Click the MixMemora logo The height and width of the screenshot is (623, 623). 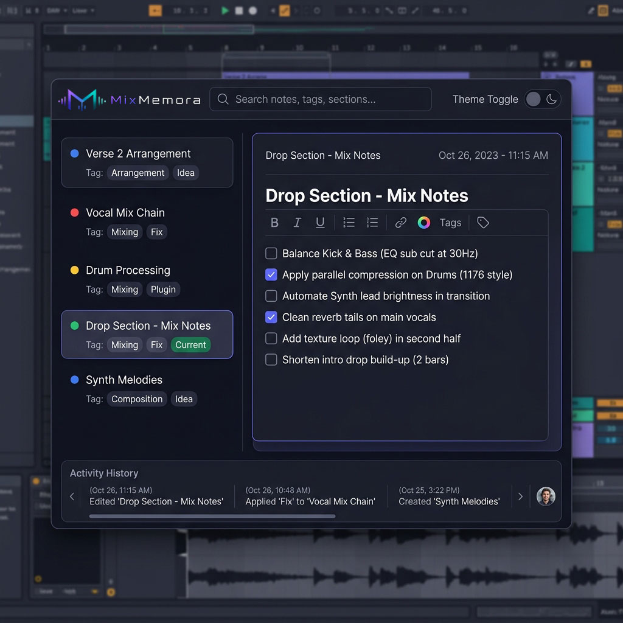[129, 99]
